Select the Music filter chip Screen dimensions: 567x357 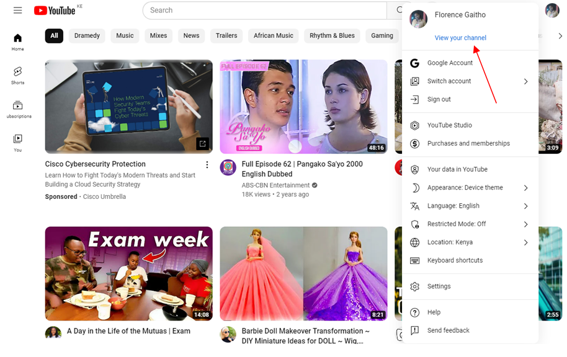[x=125, y=36]
